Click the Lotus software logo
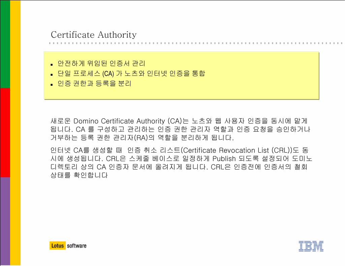This screenshot has height=266, width=345. 68,245
